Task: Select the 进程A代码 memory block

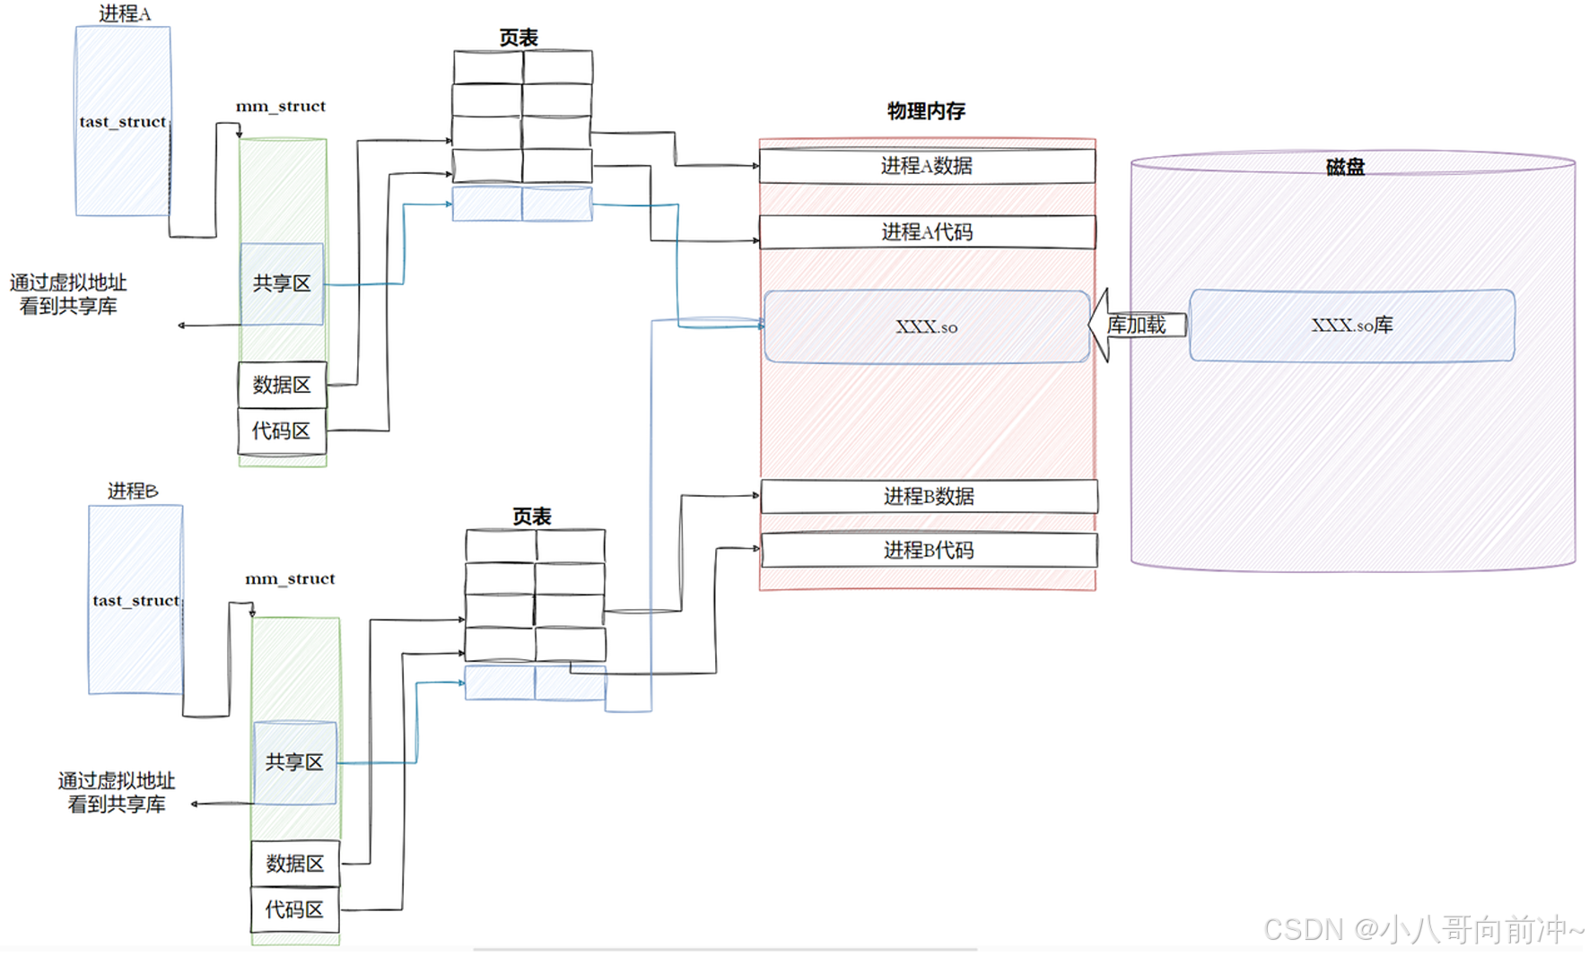Action: click(x=927, y=232)
